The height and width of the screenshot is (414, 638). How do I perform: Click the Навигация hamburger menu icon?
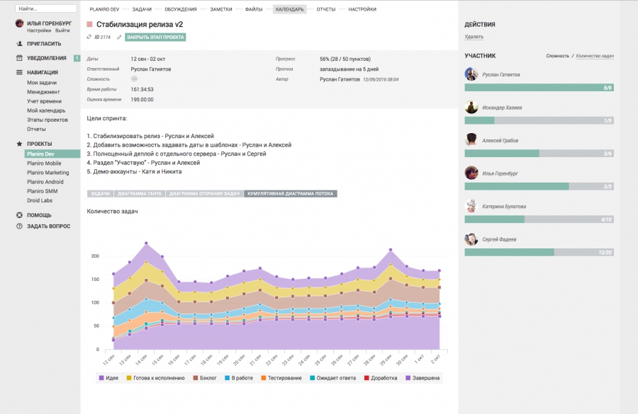19,72
